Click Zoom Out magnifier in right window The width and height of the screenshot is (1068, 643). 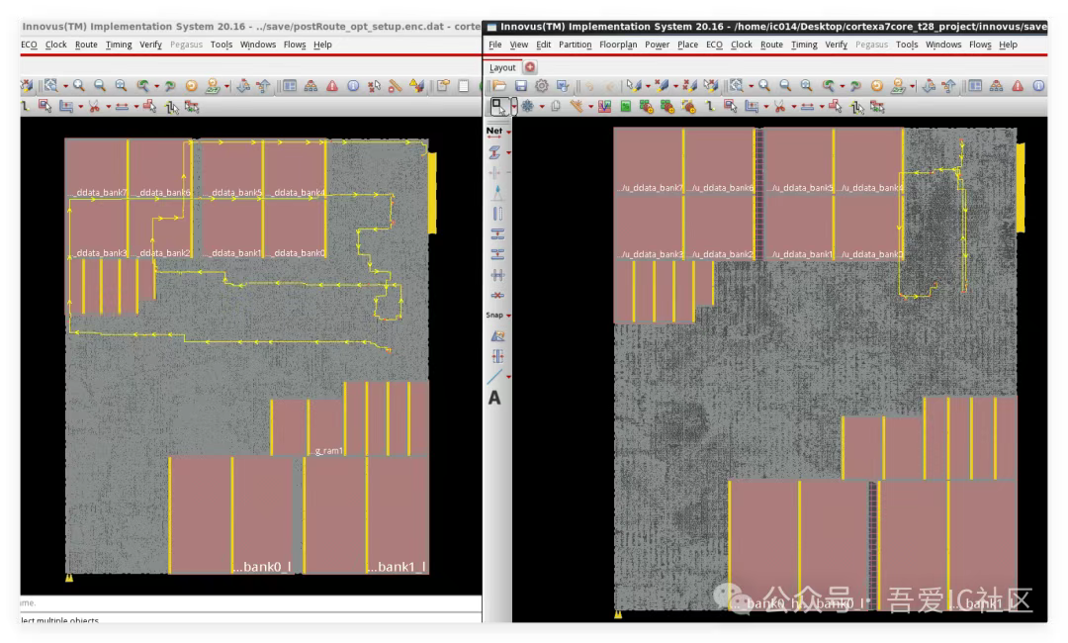pos(785,86)
